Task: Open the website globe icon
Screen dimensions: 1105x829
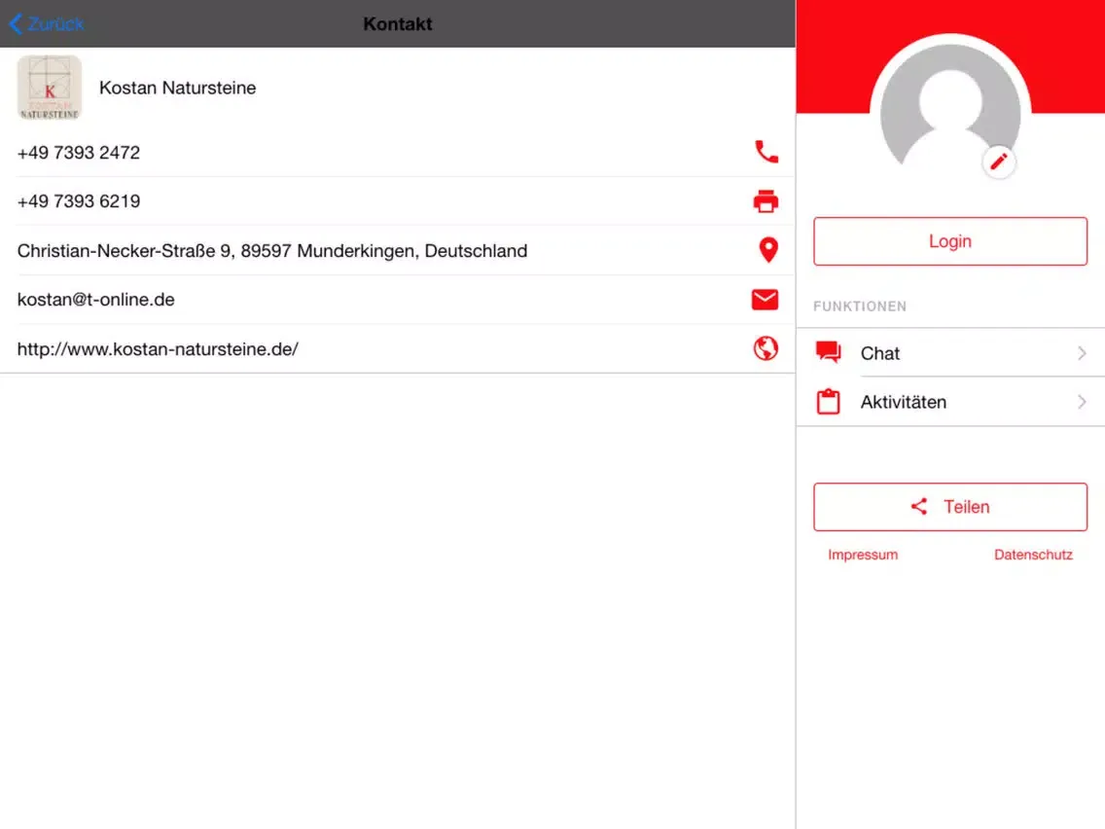Action: click(x=766, y=348)
